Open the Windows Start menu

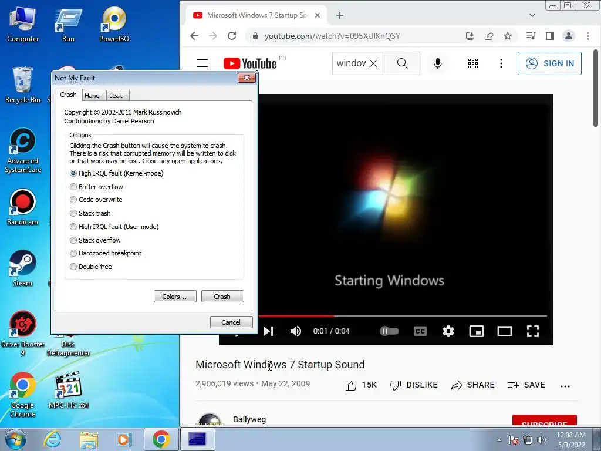coord(16,439)
